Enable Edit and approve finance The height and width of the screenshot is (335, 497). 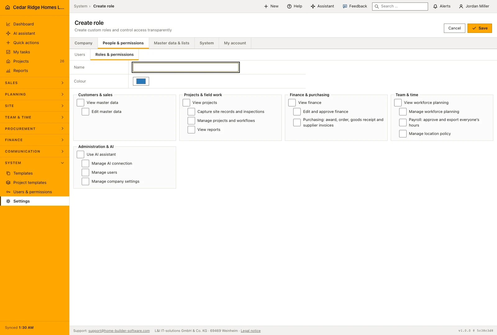[x=297, y=112]
